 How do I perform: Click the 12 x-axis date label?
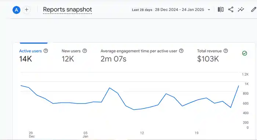coord(142,133)
